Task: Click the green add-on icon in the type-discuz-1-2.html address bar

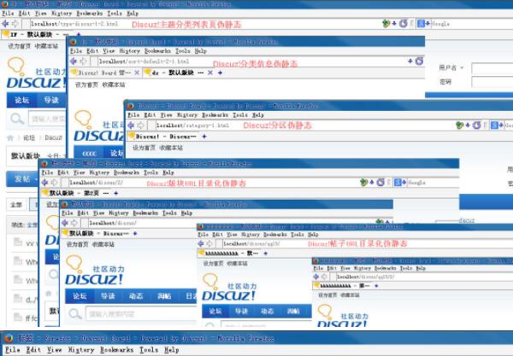Action: (x=386, y=24)
